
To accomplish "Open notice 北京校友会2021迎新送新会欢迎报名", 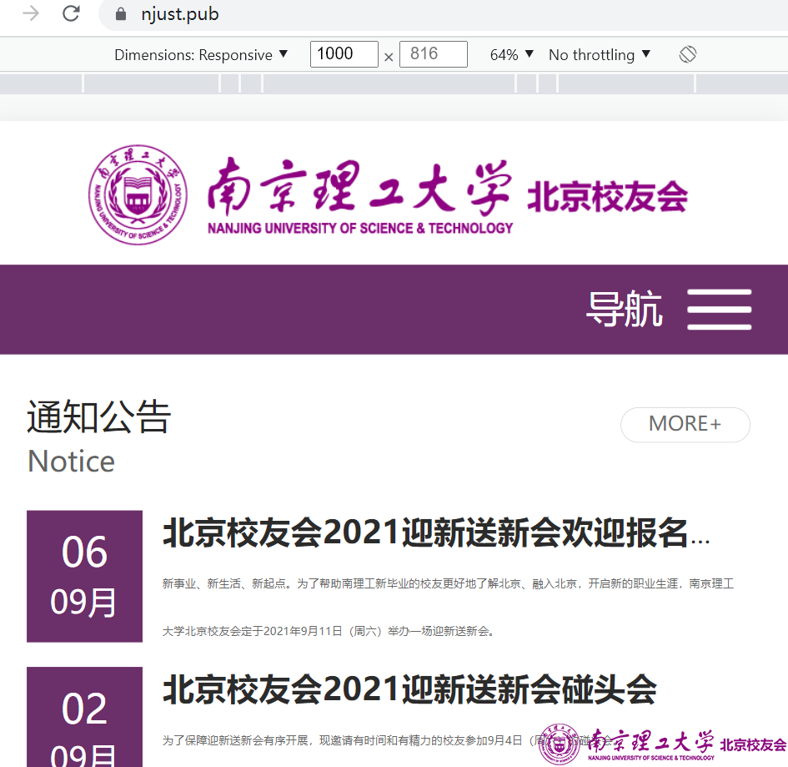I will point(436,532).
